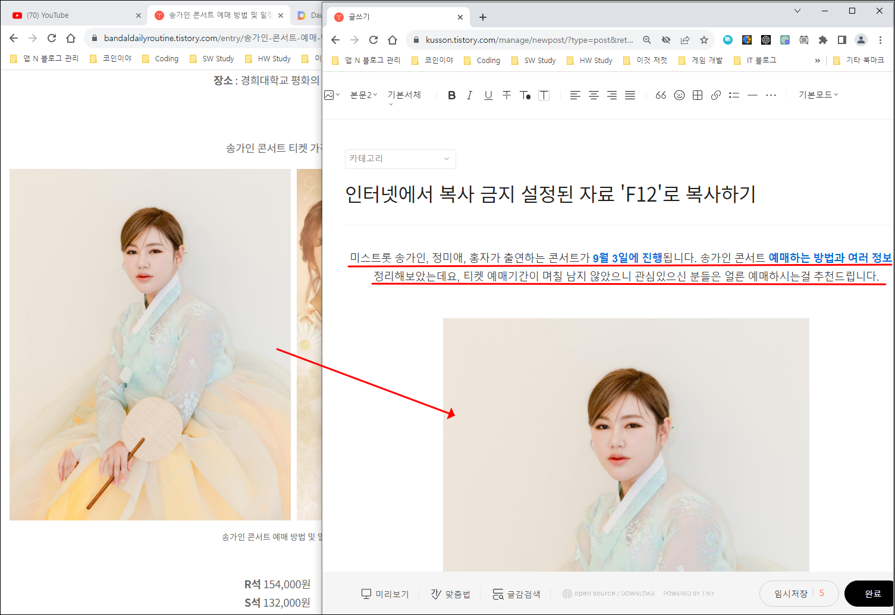This screenshot has width=895, height=615.
Task: Open the Coding bookmark folder in right window
Action: click(x=482, y=61)
